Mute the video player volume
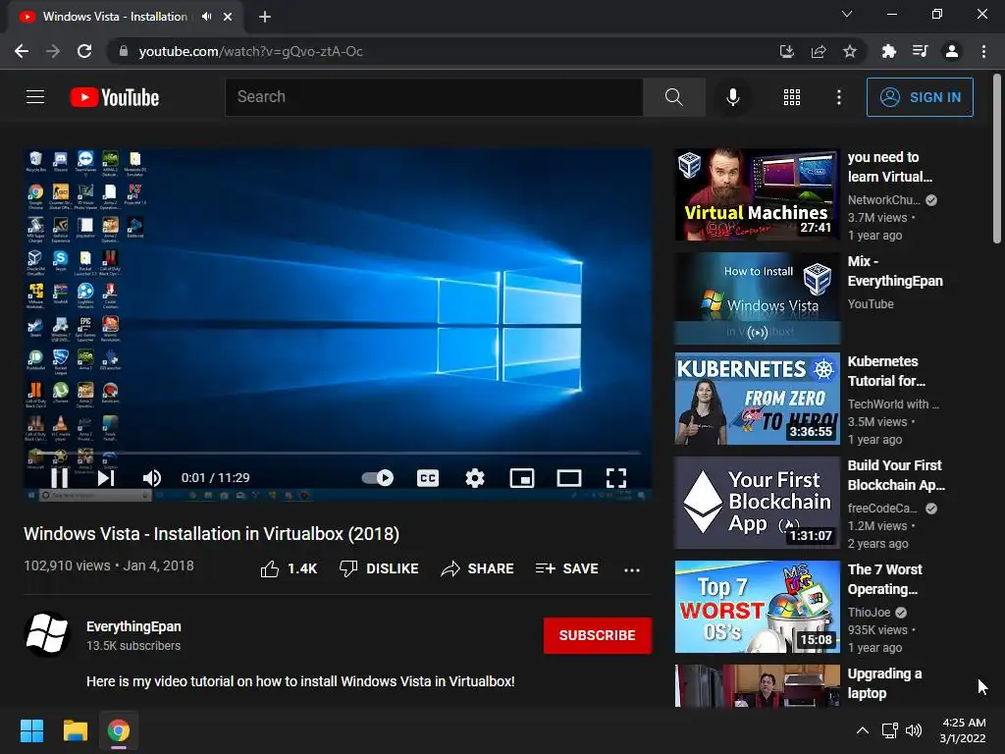Viewport: 1005px width, 754px height. pos(152,478)
